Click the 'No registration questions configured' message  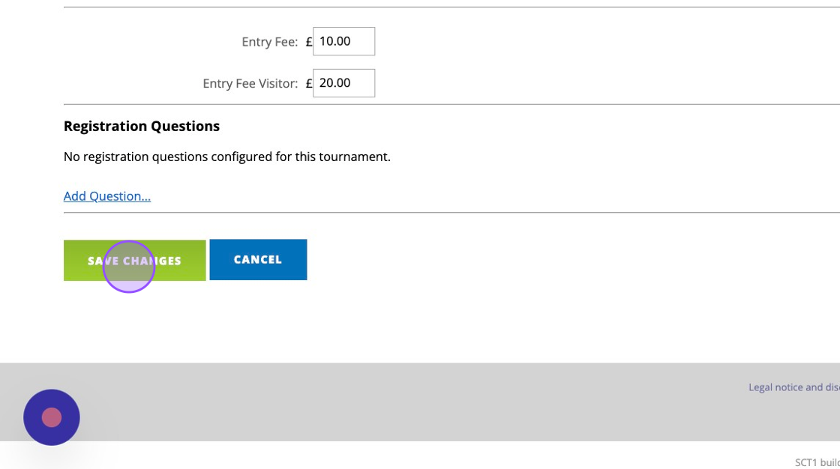tap(226, 157)
